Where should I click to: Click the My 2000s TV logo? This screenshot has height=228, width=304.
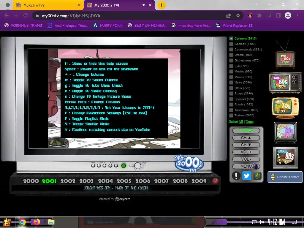[x=189, y=163]
